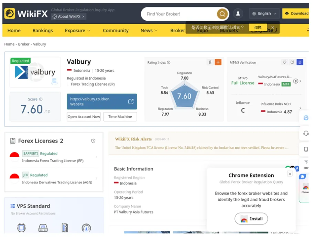Screen dimensions: 316x240
Task: Click the CPU chip icon in VPS Standard
Action: click(x=21, y=228)
